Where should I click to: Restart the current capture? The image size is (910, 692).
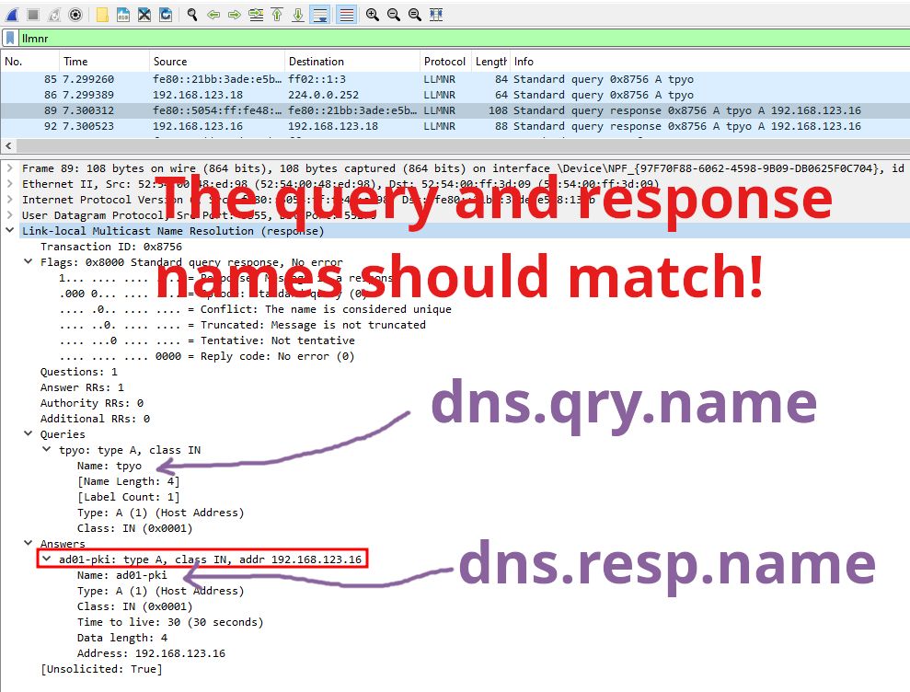click(x=54, y=15)
